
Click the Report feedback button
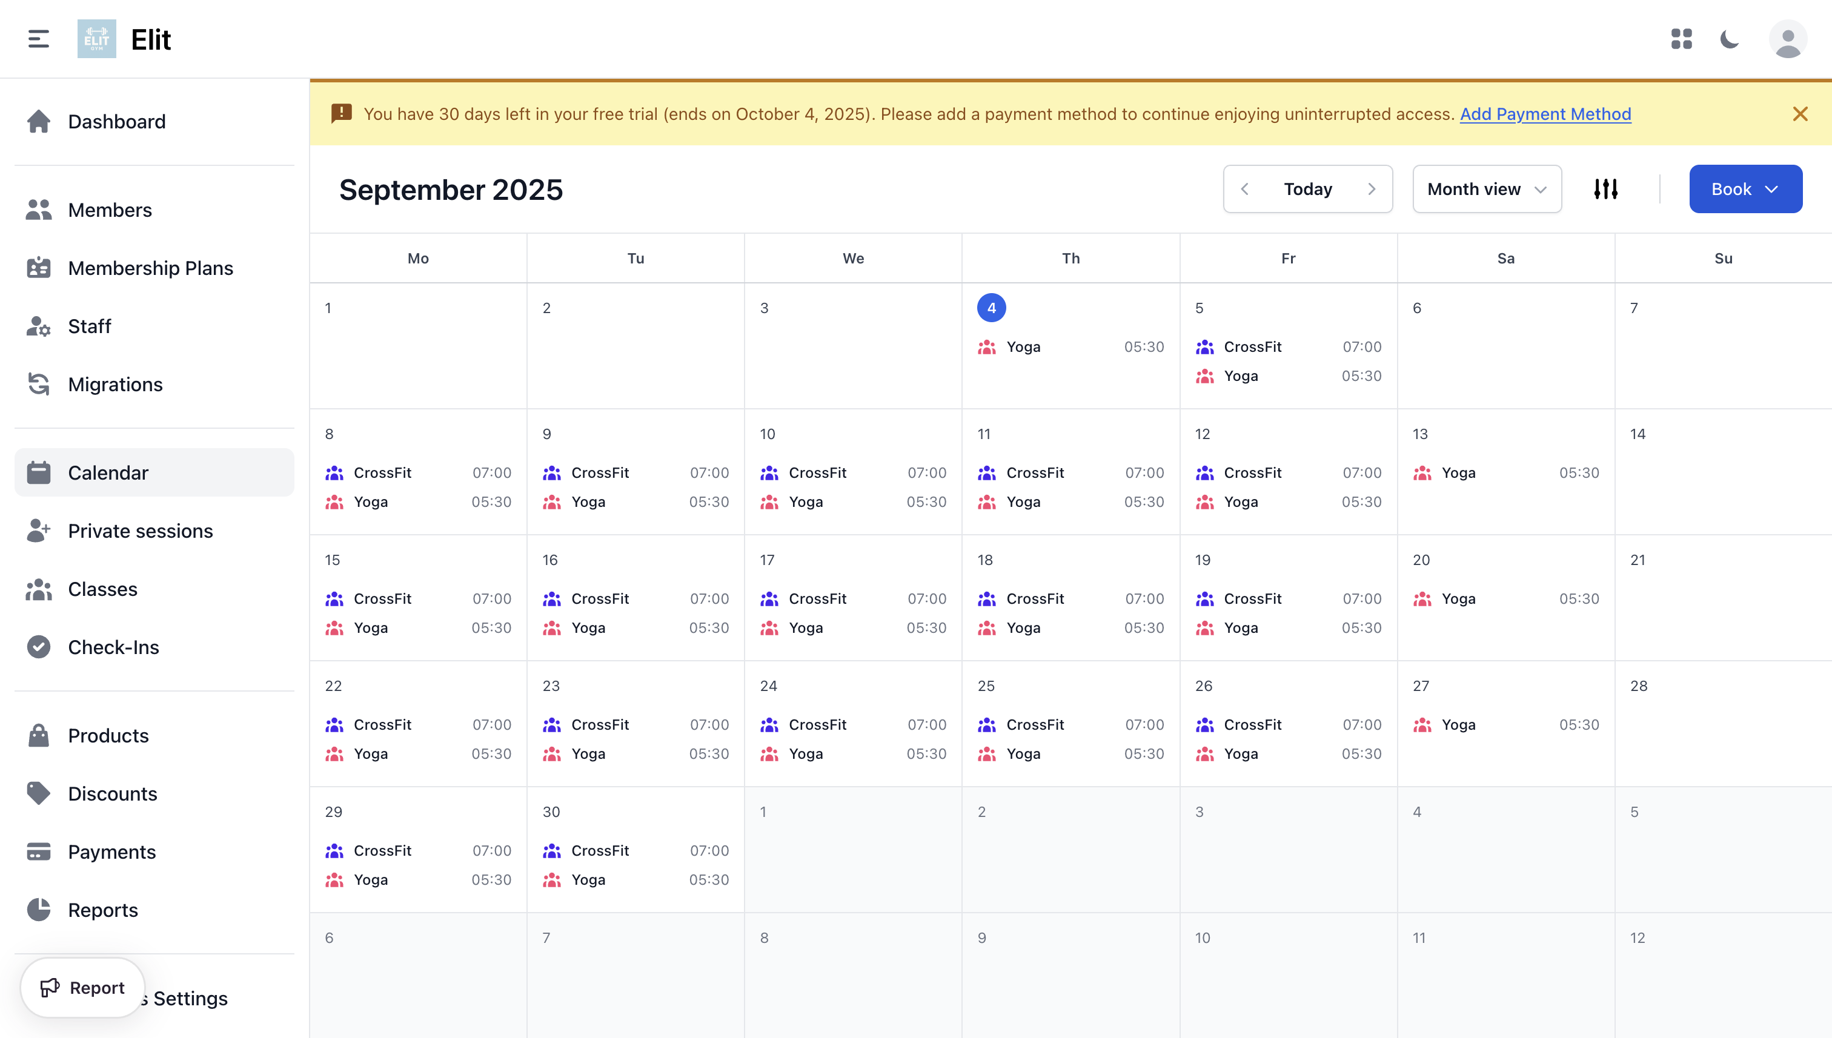click(83, 987)
